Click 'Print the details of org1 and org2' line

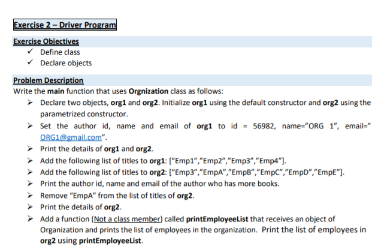click(96, 149)
